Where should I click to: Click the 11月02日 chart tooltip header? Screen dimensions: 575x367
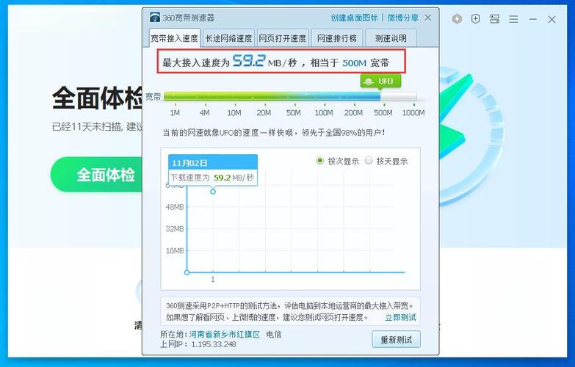click(x=213, y=162)
